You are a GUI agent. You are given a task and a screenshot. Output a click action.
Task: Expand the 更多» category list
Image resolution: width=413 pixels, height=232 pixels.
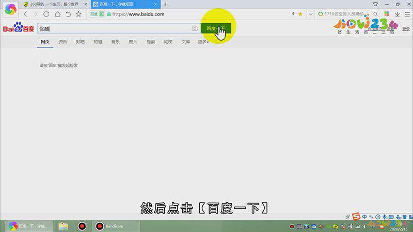click(203, 42)
